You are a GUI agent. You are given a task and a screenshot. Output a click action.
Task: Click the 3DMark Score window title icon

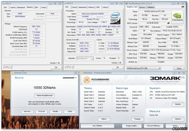(12, 73)
